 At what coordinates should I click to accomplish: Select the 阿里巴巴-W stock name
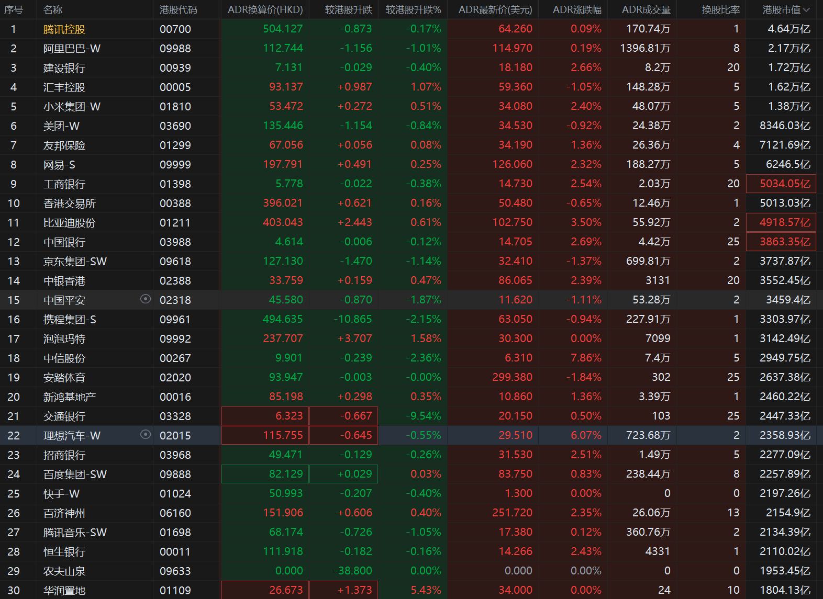tap(72, 49)
